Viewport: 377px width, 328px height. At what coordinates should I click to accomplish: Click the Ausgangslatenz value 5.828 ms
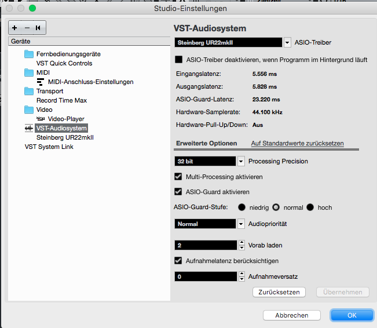pyautogui.click(x=265, y=86)
